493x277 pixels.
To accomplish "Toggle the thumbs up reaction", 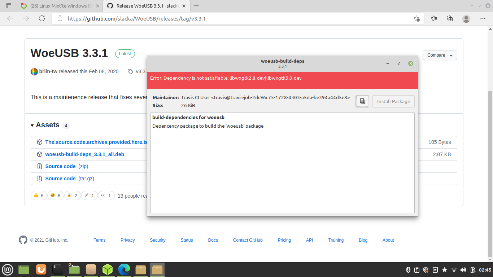I will pyautogui.click(x=39, y=195).
